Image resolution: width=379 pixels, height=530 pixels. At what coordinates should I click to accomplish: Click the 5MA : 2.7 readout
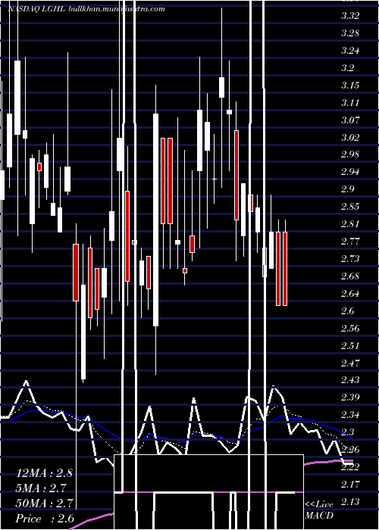click(41, 488)
